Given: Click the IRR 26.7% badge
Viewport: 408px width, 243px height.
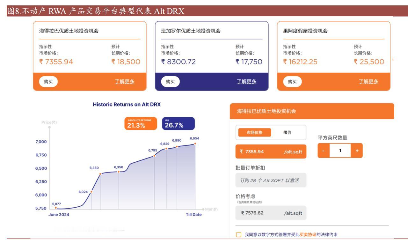Looking at the screenshot, I should point(178,123).
